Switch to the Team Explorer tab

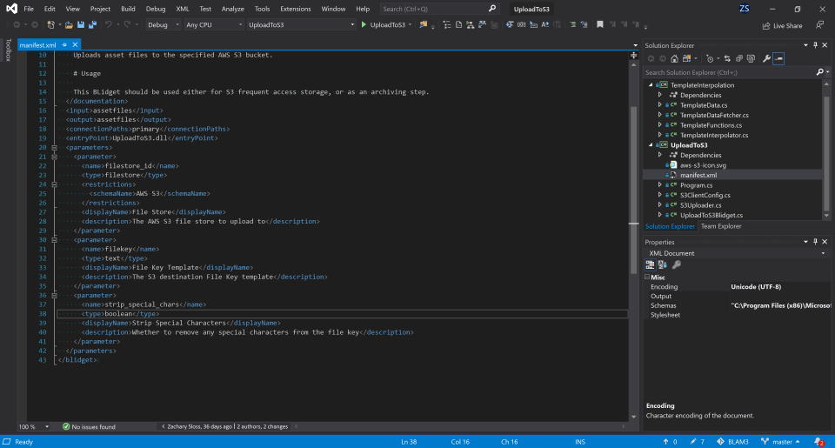(x=720, y=226)
